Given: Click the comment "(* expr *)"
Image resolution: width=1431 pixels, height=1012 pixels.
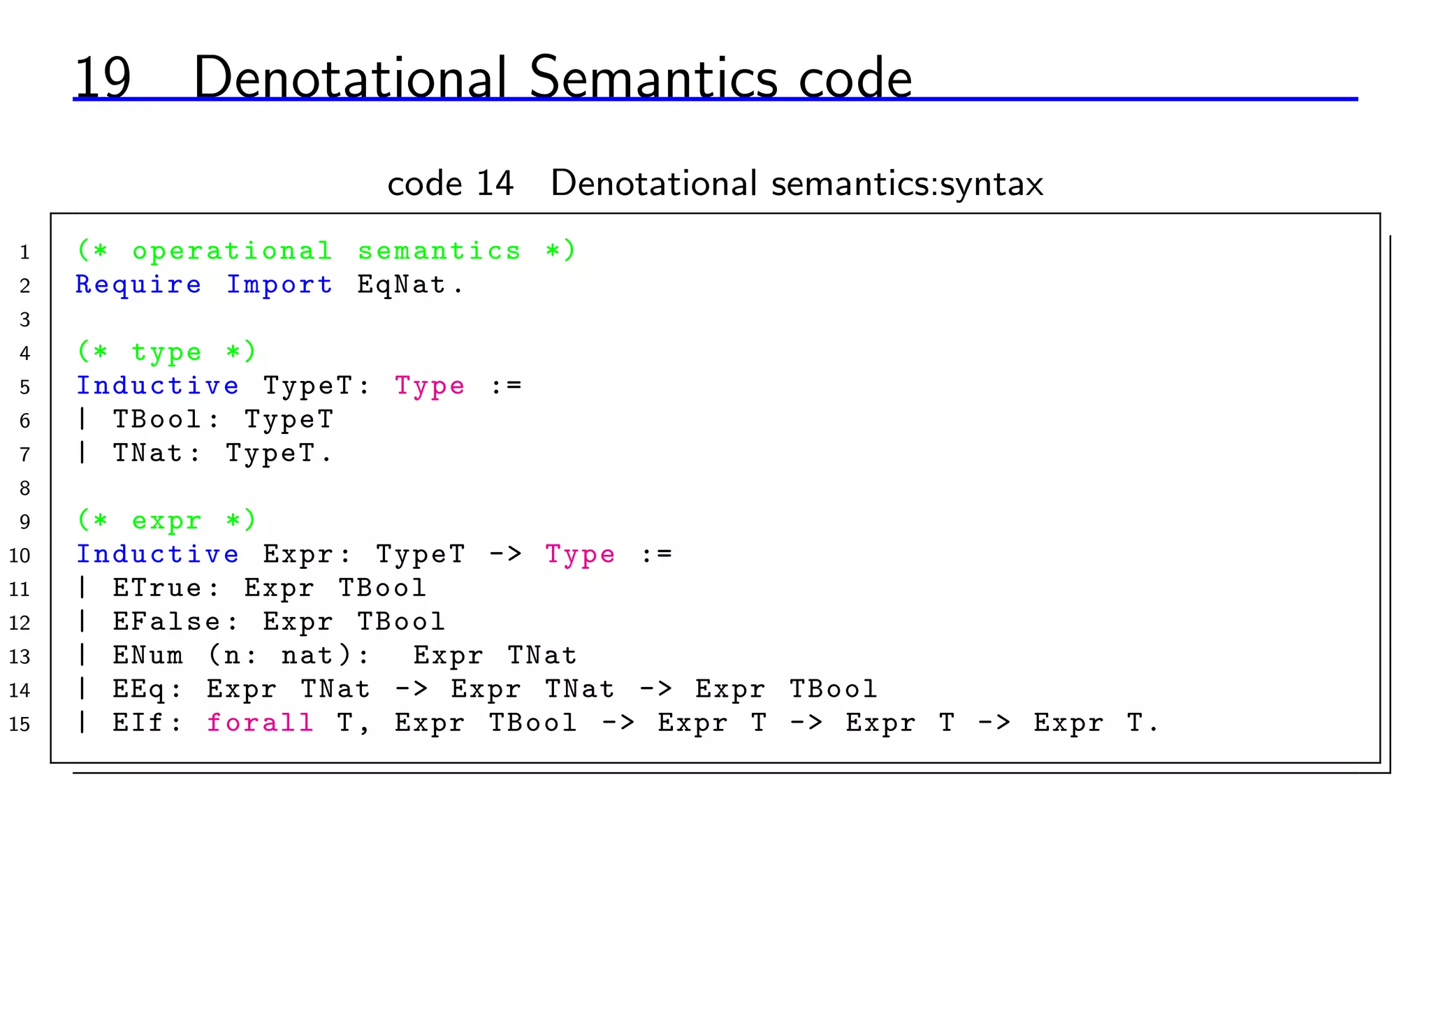Looking at the screenshot, I should click(x=166, y=520).
